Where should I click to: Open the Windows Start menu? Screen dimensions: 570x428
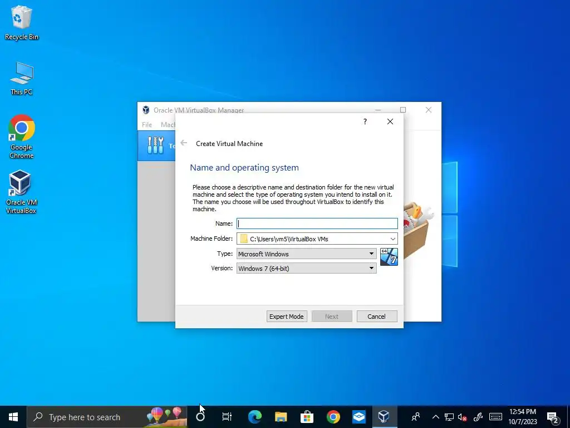click(x=13, y=417)
